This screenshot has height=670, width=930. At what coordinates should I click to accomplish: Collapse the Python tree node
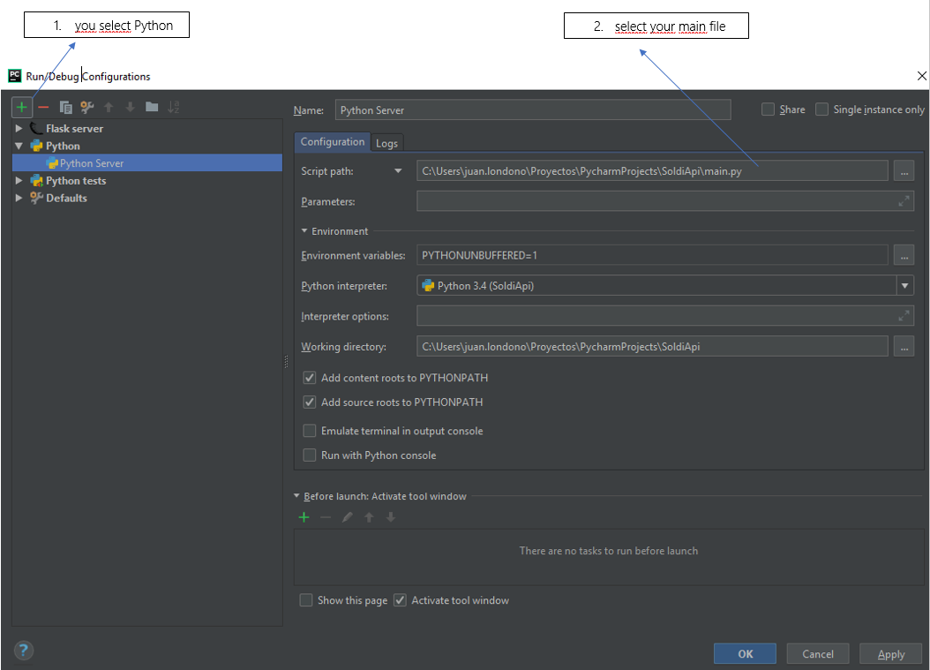[x=19, y=146]
